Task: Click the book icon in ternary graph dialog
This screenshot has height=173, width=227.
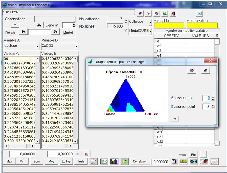Action: (205, 70)
